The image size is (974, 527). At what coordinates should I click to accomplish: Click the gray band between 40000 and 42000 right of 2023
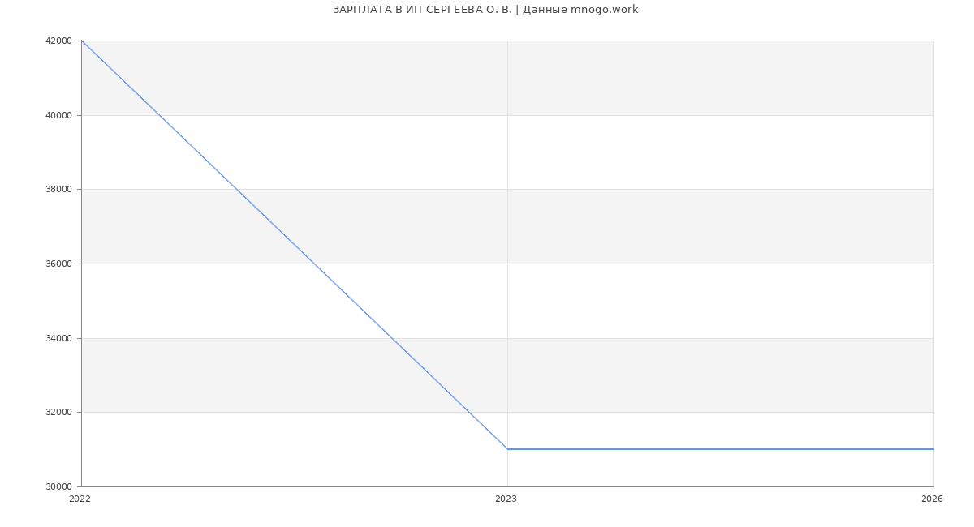tap(720, 78)
